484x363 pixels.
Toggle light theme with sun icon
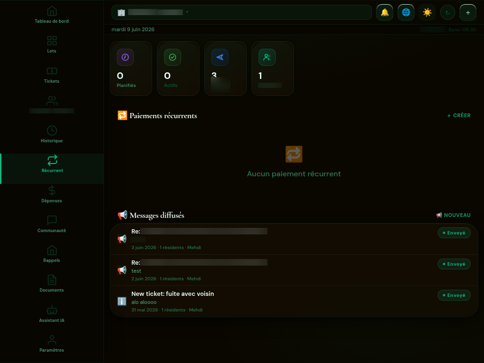pyautogui.click(x=427, y=13)
